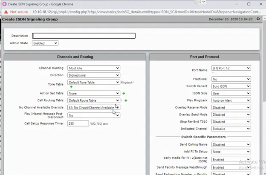Open the Admin State dropdown

[x=45, y=43]
